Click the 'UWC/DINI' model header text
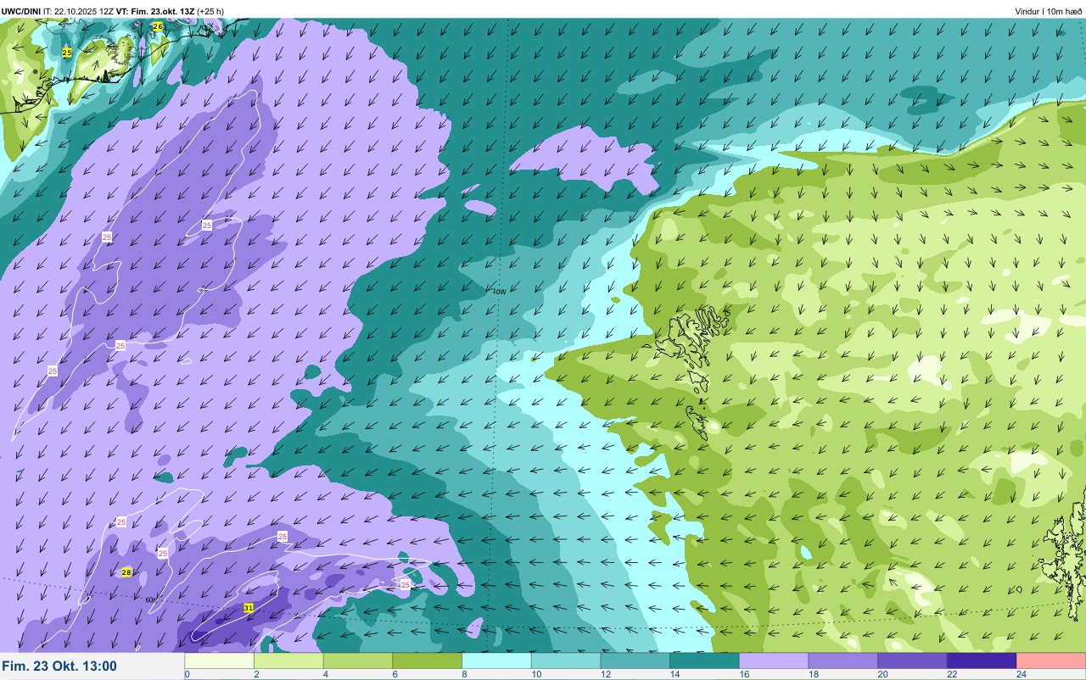The height and width of the screenshot is (680, 1086). pos(21,11)
